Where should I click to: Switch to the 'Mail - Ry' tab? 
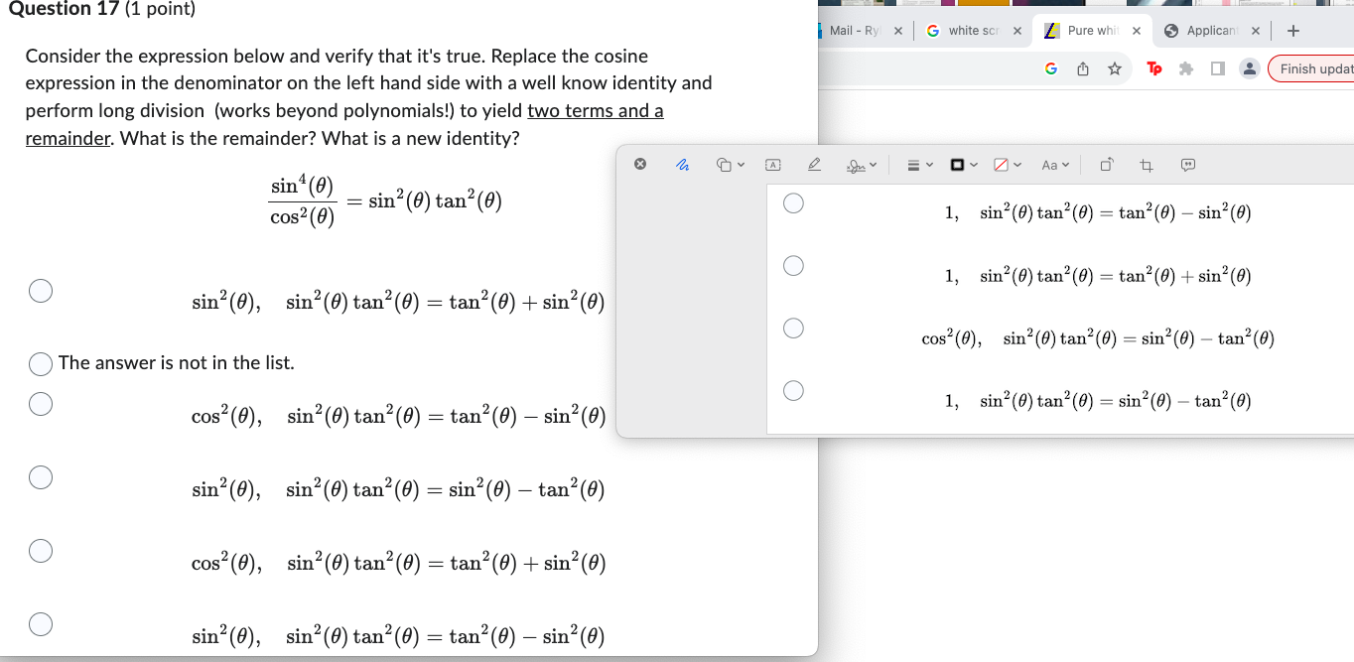(x=856, y=30)
